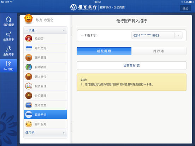Collapse the 一卡通 section arrow
This screenshot has width=195, height=146.
[64, 30]
